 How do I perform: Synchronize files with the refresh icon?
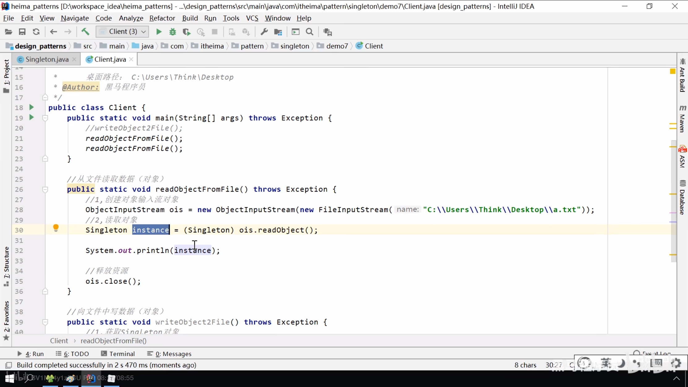point(36,32)
